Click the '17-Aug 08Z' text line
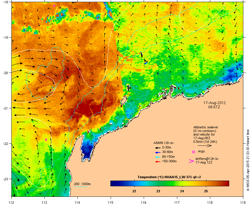The image size is (252, 204). (x=202, y=138)
